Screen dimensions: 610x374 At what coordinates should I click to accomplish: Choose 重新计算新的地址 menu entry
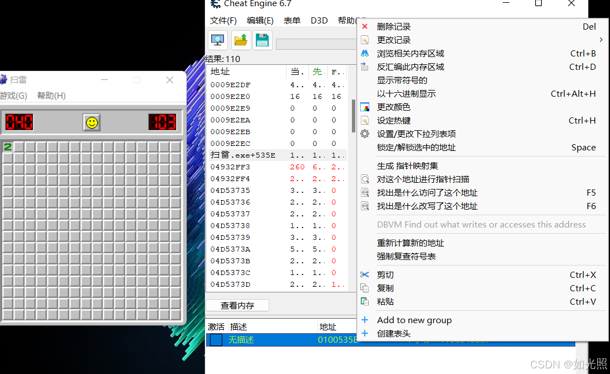(x=411, y=243)
